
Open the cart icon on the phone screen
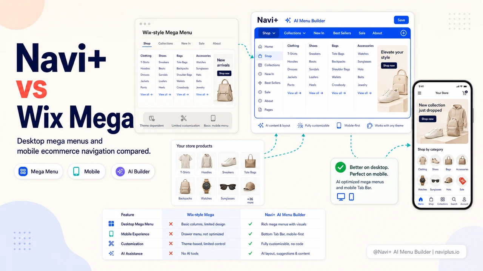pyautogui.click(x=465, y=93)
